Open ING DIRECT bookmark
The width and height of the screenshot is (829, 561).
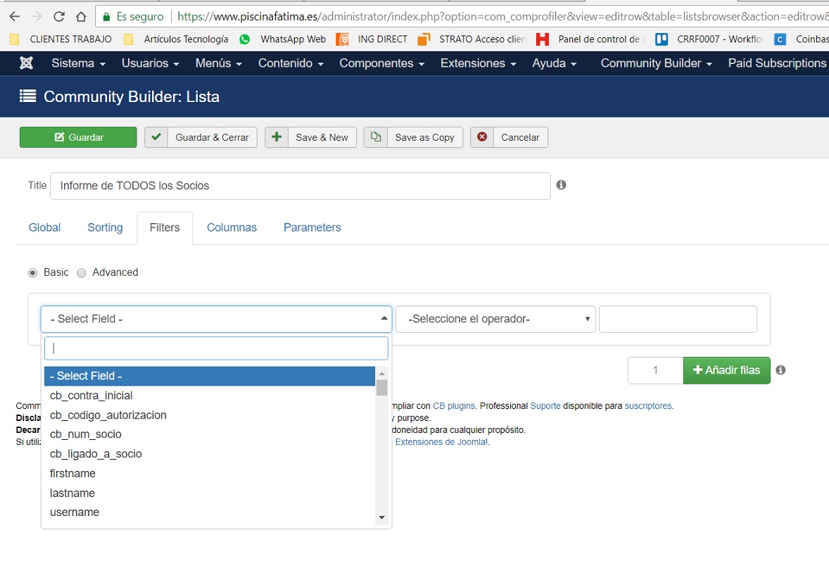(372, 39)
